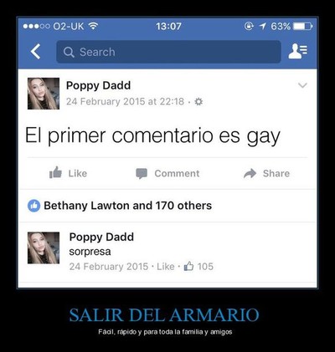Click the post's Comment button label

click(177, 173)
